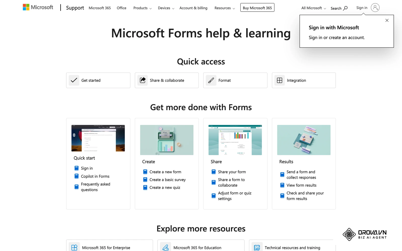This screenshot has height=251, width=402.
Task: Click the Buy Microsoft 365 button
Action: tap(257, 8)
